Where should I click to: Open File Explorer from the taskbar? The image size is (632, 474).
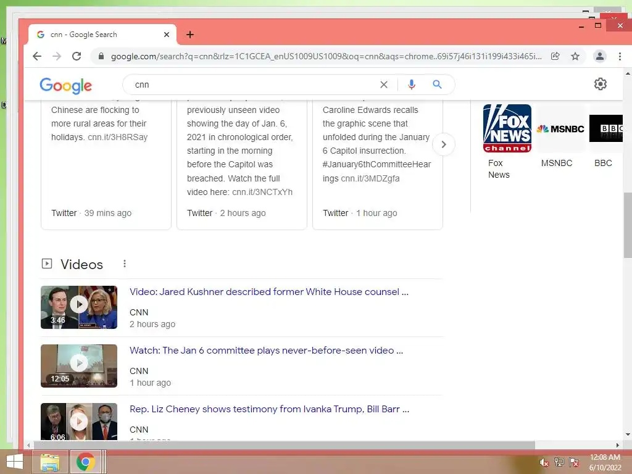[50, 462]
